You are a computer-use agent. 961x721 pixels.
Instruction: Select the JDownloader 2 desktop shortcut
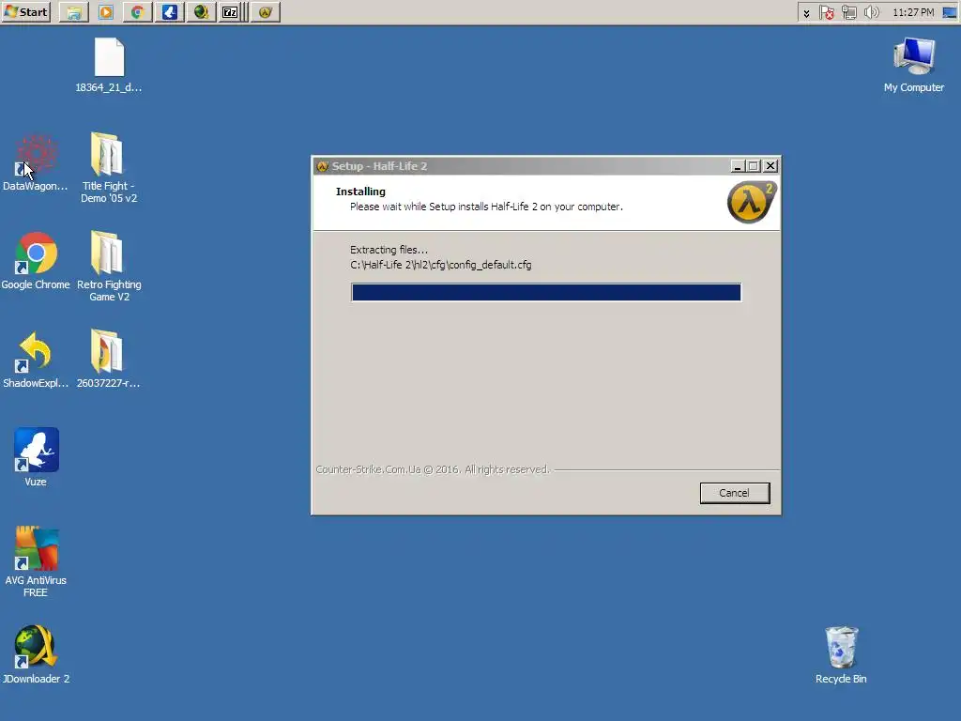[x=36, y=654]
